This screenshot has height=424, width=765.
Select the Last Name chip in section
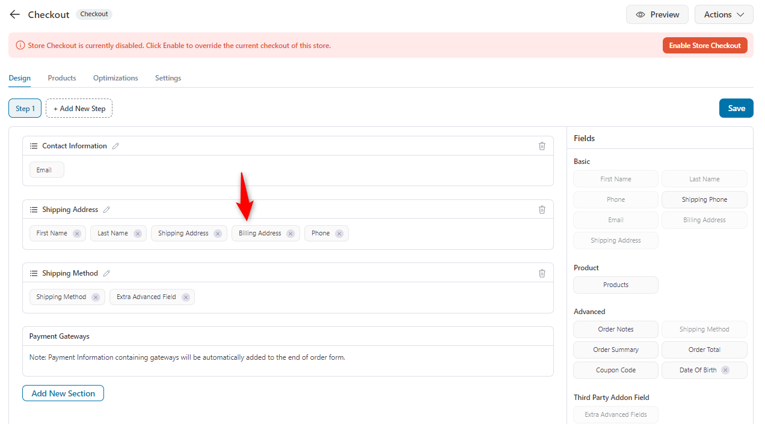click(118, 233)
